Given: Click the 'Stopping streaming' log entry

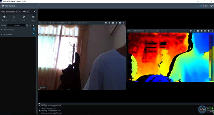Looking at the screenshot, I should (x=49, y=108).
